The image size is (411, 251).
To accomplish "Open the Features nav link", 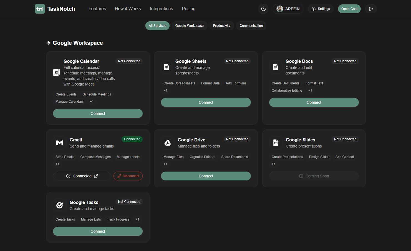I will coord(97,9).
